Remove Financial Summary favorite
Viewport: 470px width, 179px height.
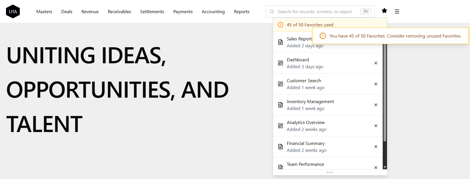pyautogui.click(x=376, y=147)
